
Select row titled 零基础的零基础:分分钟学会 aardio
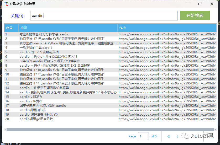pos(110,34)
